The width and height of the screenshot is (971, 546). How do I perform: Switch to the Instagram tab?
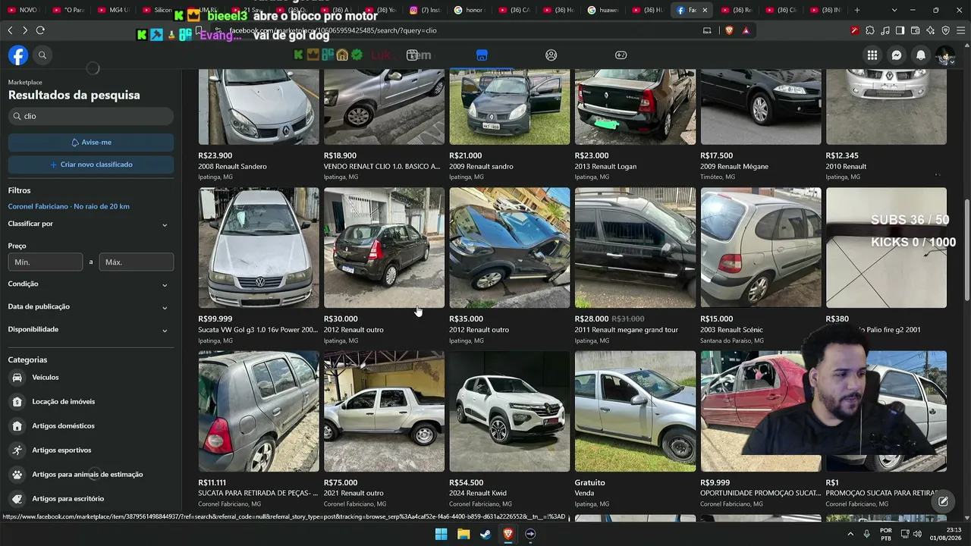425,10
